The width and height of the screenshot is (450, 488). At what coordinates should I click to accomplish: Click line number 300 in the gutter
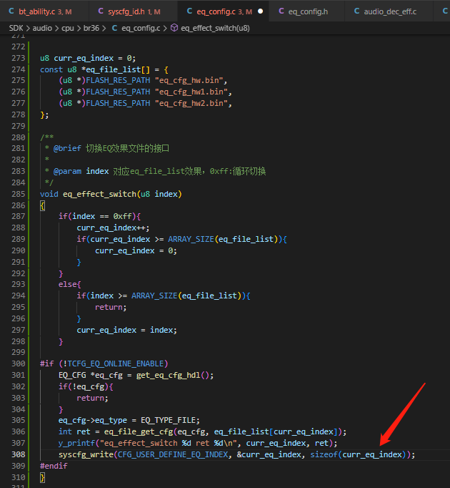click(19, 363)
